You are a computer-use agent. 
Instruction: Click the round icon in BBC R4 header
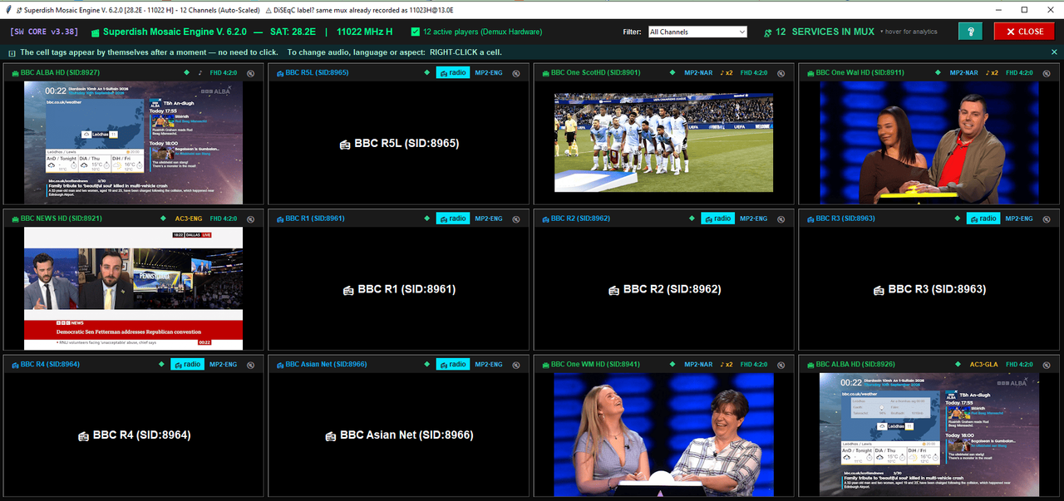pyautogui.click(x=249, y=365)
